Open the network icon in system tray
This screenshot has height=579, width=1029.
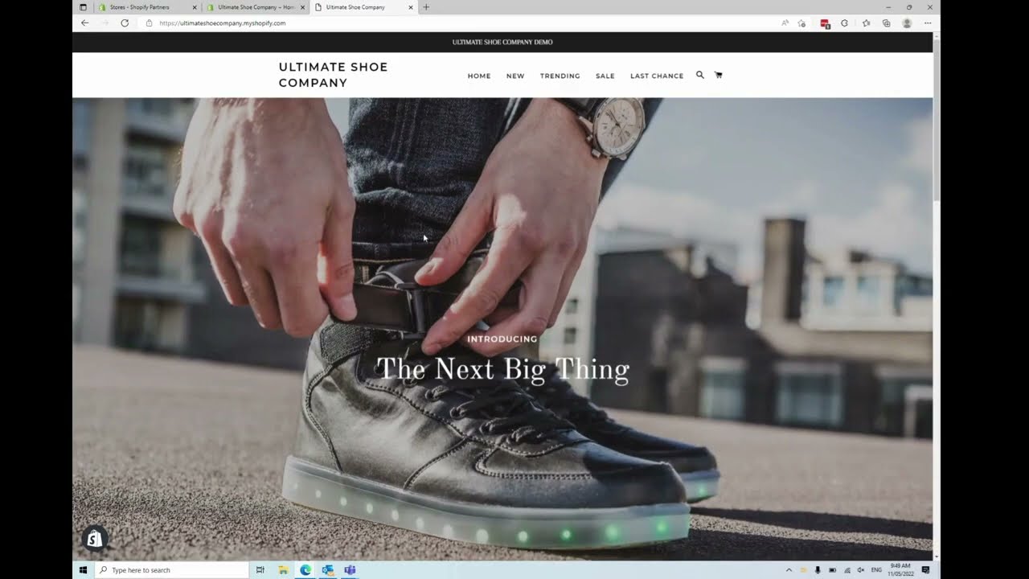(847, 570)
